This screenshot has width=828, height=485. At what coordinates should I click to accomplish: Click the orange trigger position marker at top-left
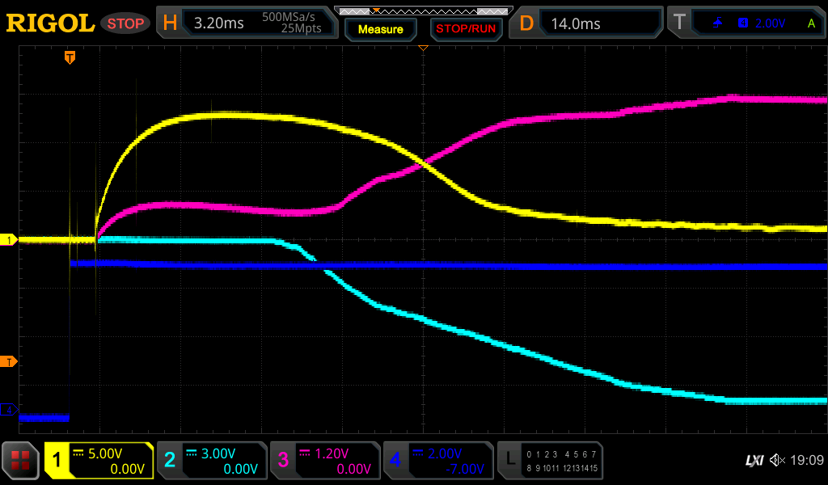coord(70,57)
